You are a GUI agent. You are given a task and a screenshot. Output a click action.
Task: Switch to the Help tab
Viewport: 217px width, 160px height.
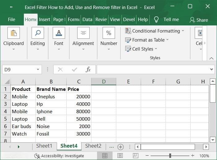(x=143, y=20)
